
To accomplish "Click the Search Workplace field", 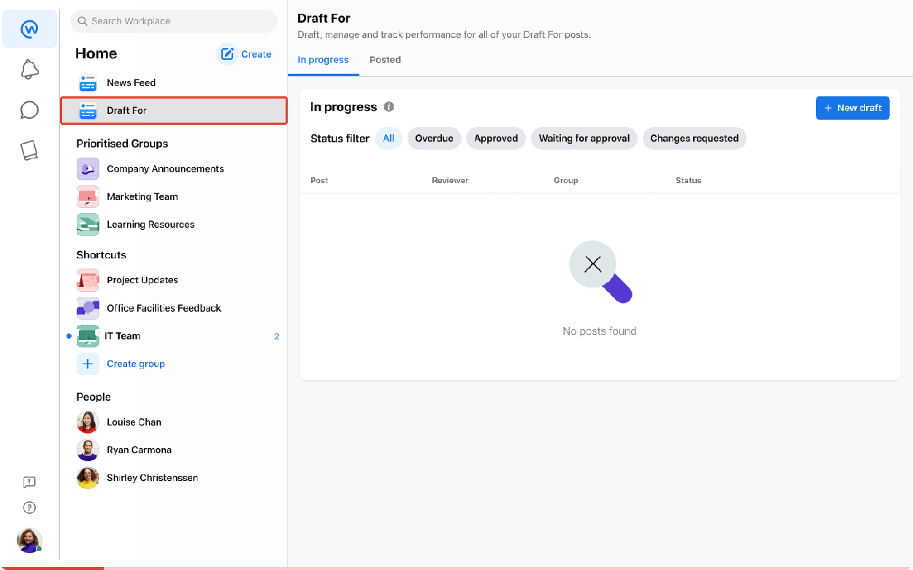I will (x=173, y=20).
